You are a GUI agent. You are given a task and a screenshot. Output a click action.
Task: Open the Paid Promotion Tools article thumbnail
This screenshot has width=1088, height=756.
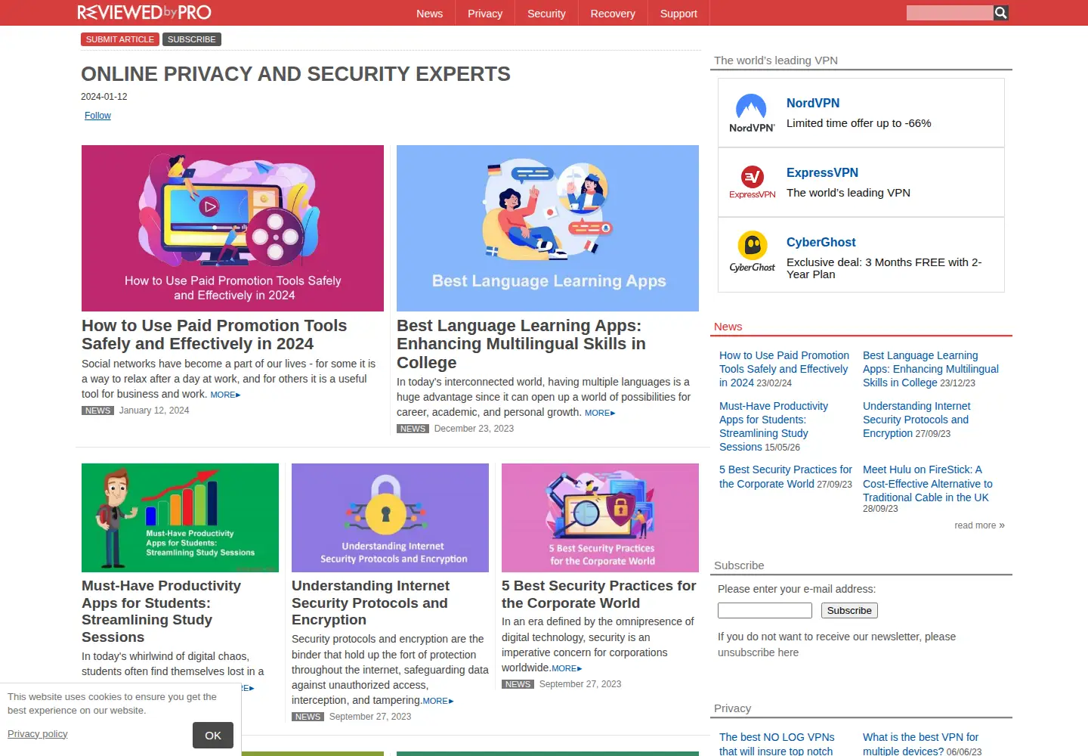tap(233, 228)
